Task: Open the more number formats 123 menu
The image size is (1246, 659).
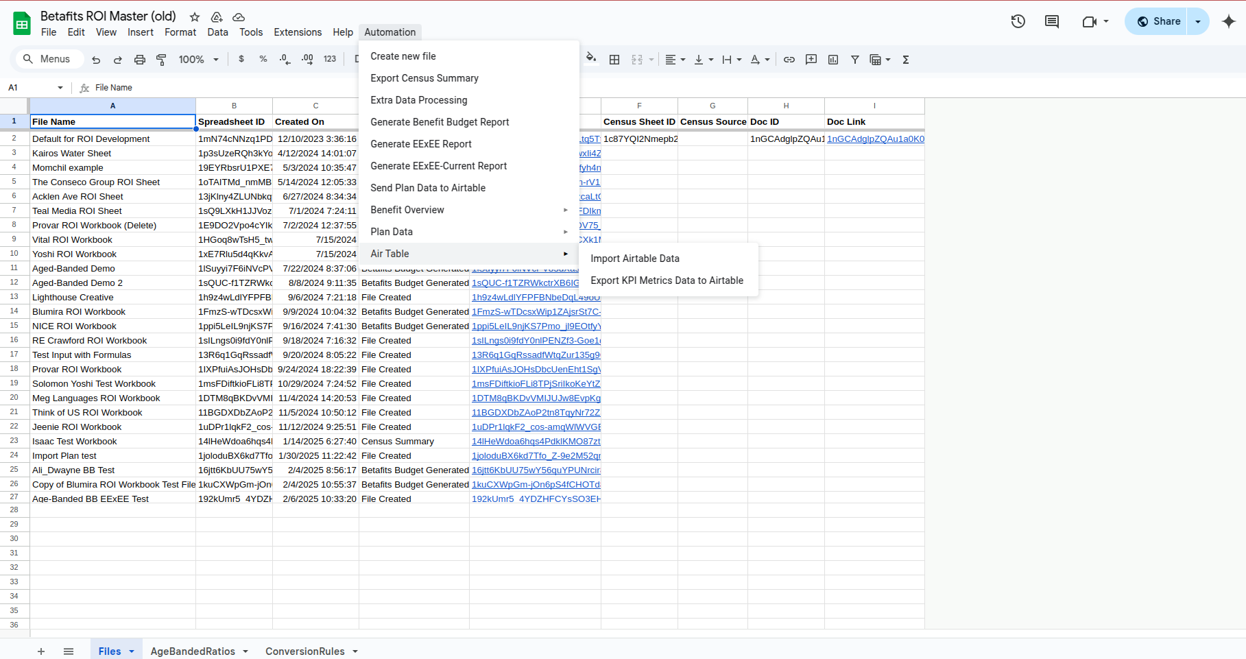Action: 330,60
